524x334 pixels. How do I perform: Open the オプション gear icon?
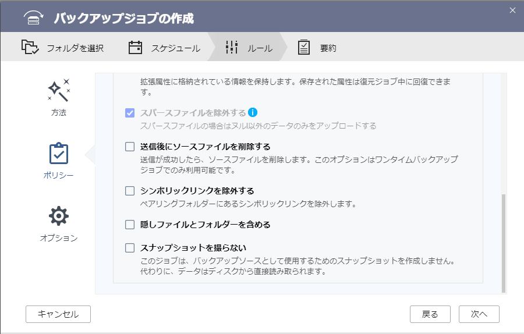tap(58, 216)
